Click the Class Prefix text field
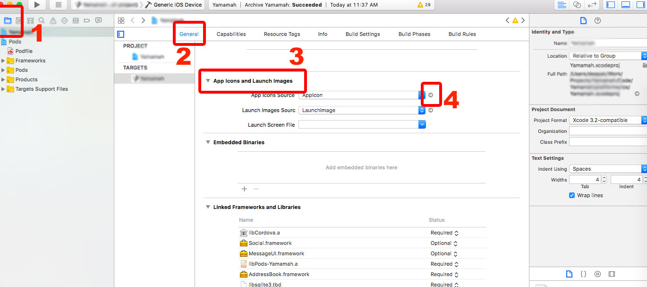The height and width of the screenshot is (287, 647). pos(608,142)
